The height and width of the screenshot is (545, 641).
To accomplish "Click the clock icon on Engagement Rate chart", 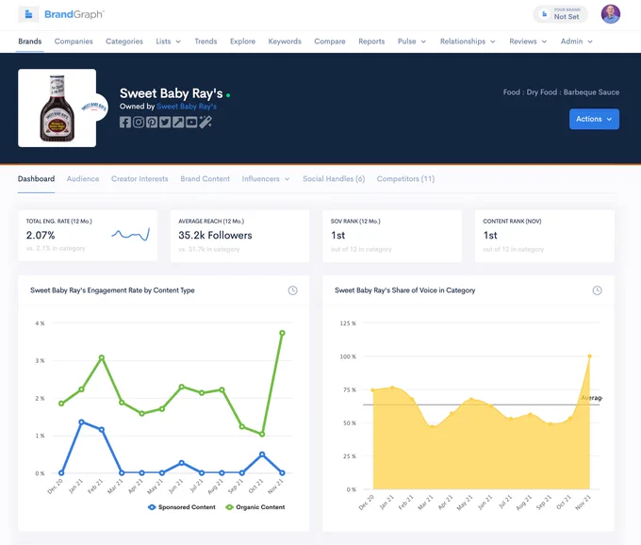I will point(293,290).
